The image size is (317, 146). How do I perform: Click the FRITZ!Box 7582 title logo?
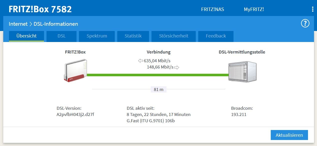click(x=40, y=9)
